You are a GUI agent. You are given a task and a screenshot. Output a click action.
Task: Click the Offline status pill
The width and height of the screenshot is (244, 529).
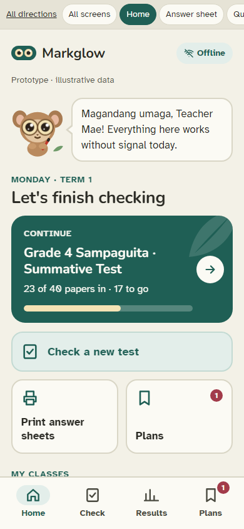point(205,53)
